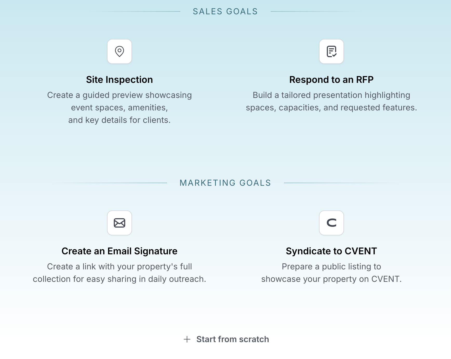Select Syndicate to CVENT title
Image resolution: width=451 pixels, height=359 pixels.
click(x=331, y=251)
